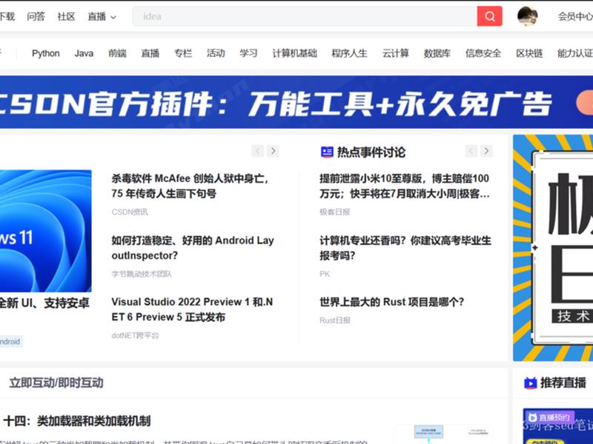Select the 前端 category tab

point(117,53)
